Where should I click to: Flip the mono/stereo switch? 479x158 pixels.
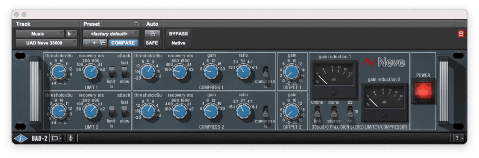coord(334,112)
